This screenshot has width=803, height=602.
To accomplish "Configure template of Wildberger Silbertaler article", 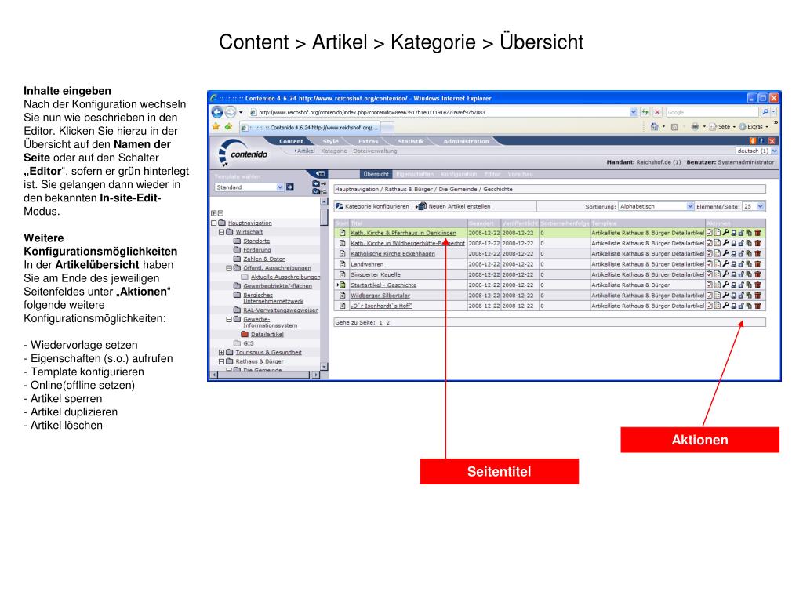I will click(725, 296).
